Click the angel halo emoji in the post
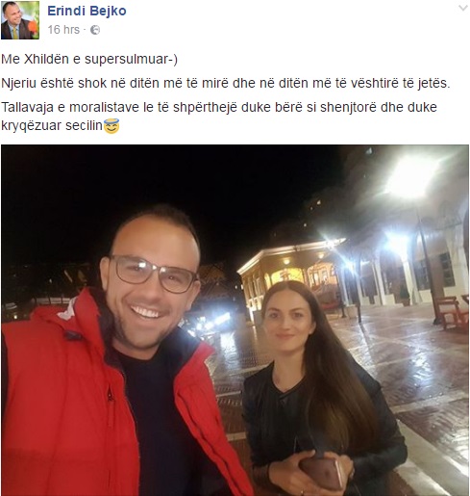Image resolution: width=470 pixels, height=496 pixels. [x=111, y=126]
